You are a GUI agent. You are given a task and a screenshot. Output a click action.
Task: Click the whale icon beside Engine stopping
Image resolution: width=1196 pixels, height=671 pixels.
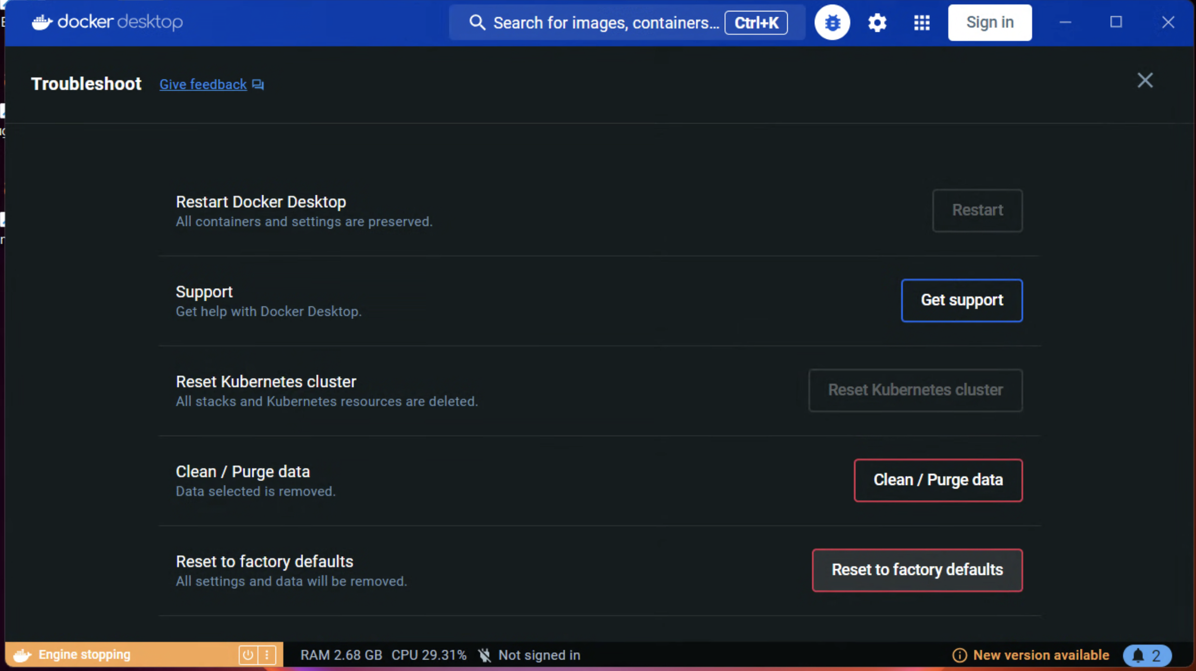[x=22, y=655]
